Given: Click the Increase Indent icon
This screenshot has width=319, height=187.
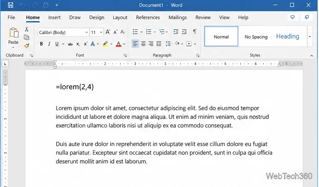Looking at the screenshot, I should click(184, 32).
